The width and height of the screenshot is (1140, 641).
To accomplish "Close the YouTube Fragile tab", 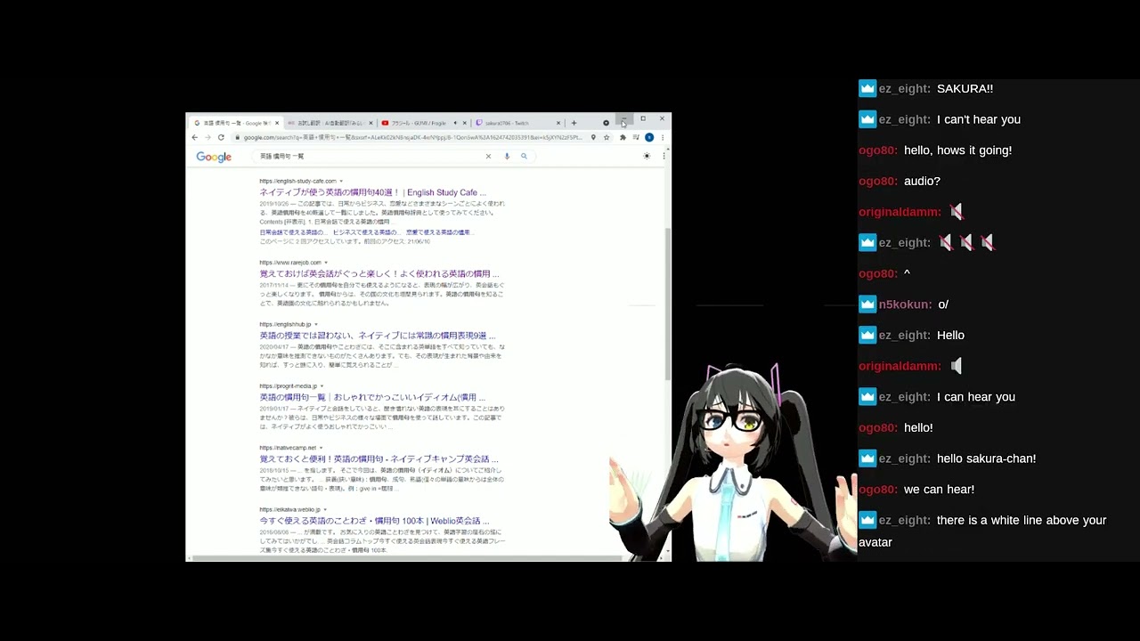I will [465, 123].
